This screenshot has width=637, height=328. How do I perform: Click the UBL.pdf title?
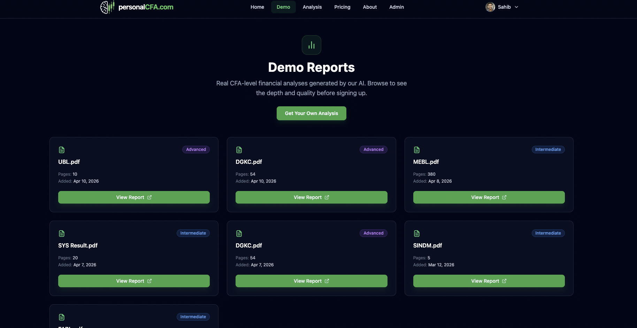[69, 162]
